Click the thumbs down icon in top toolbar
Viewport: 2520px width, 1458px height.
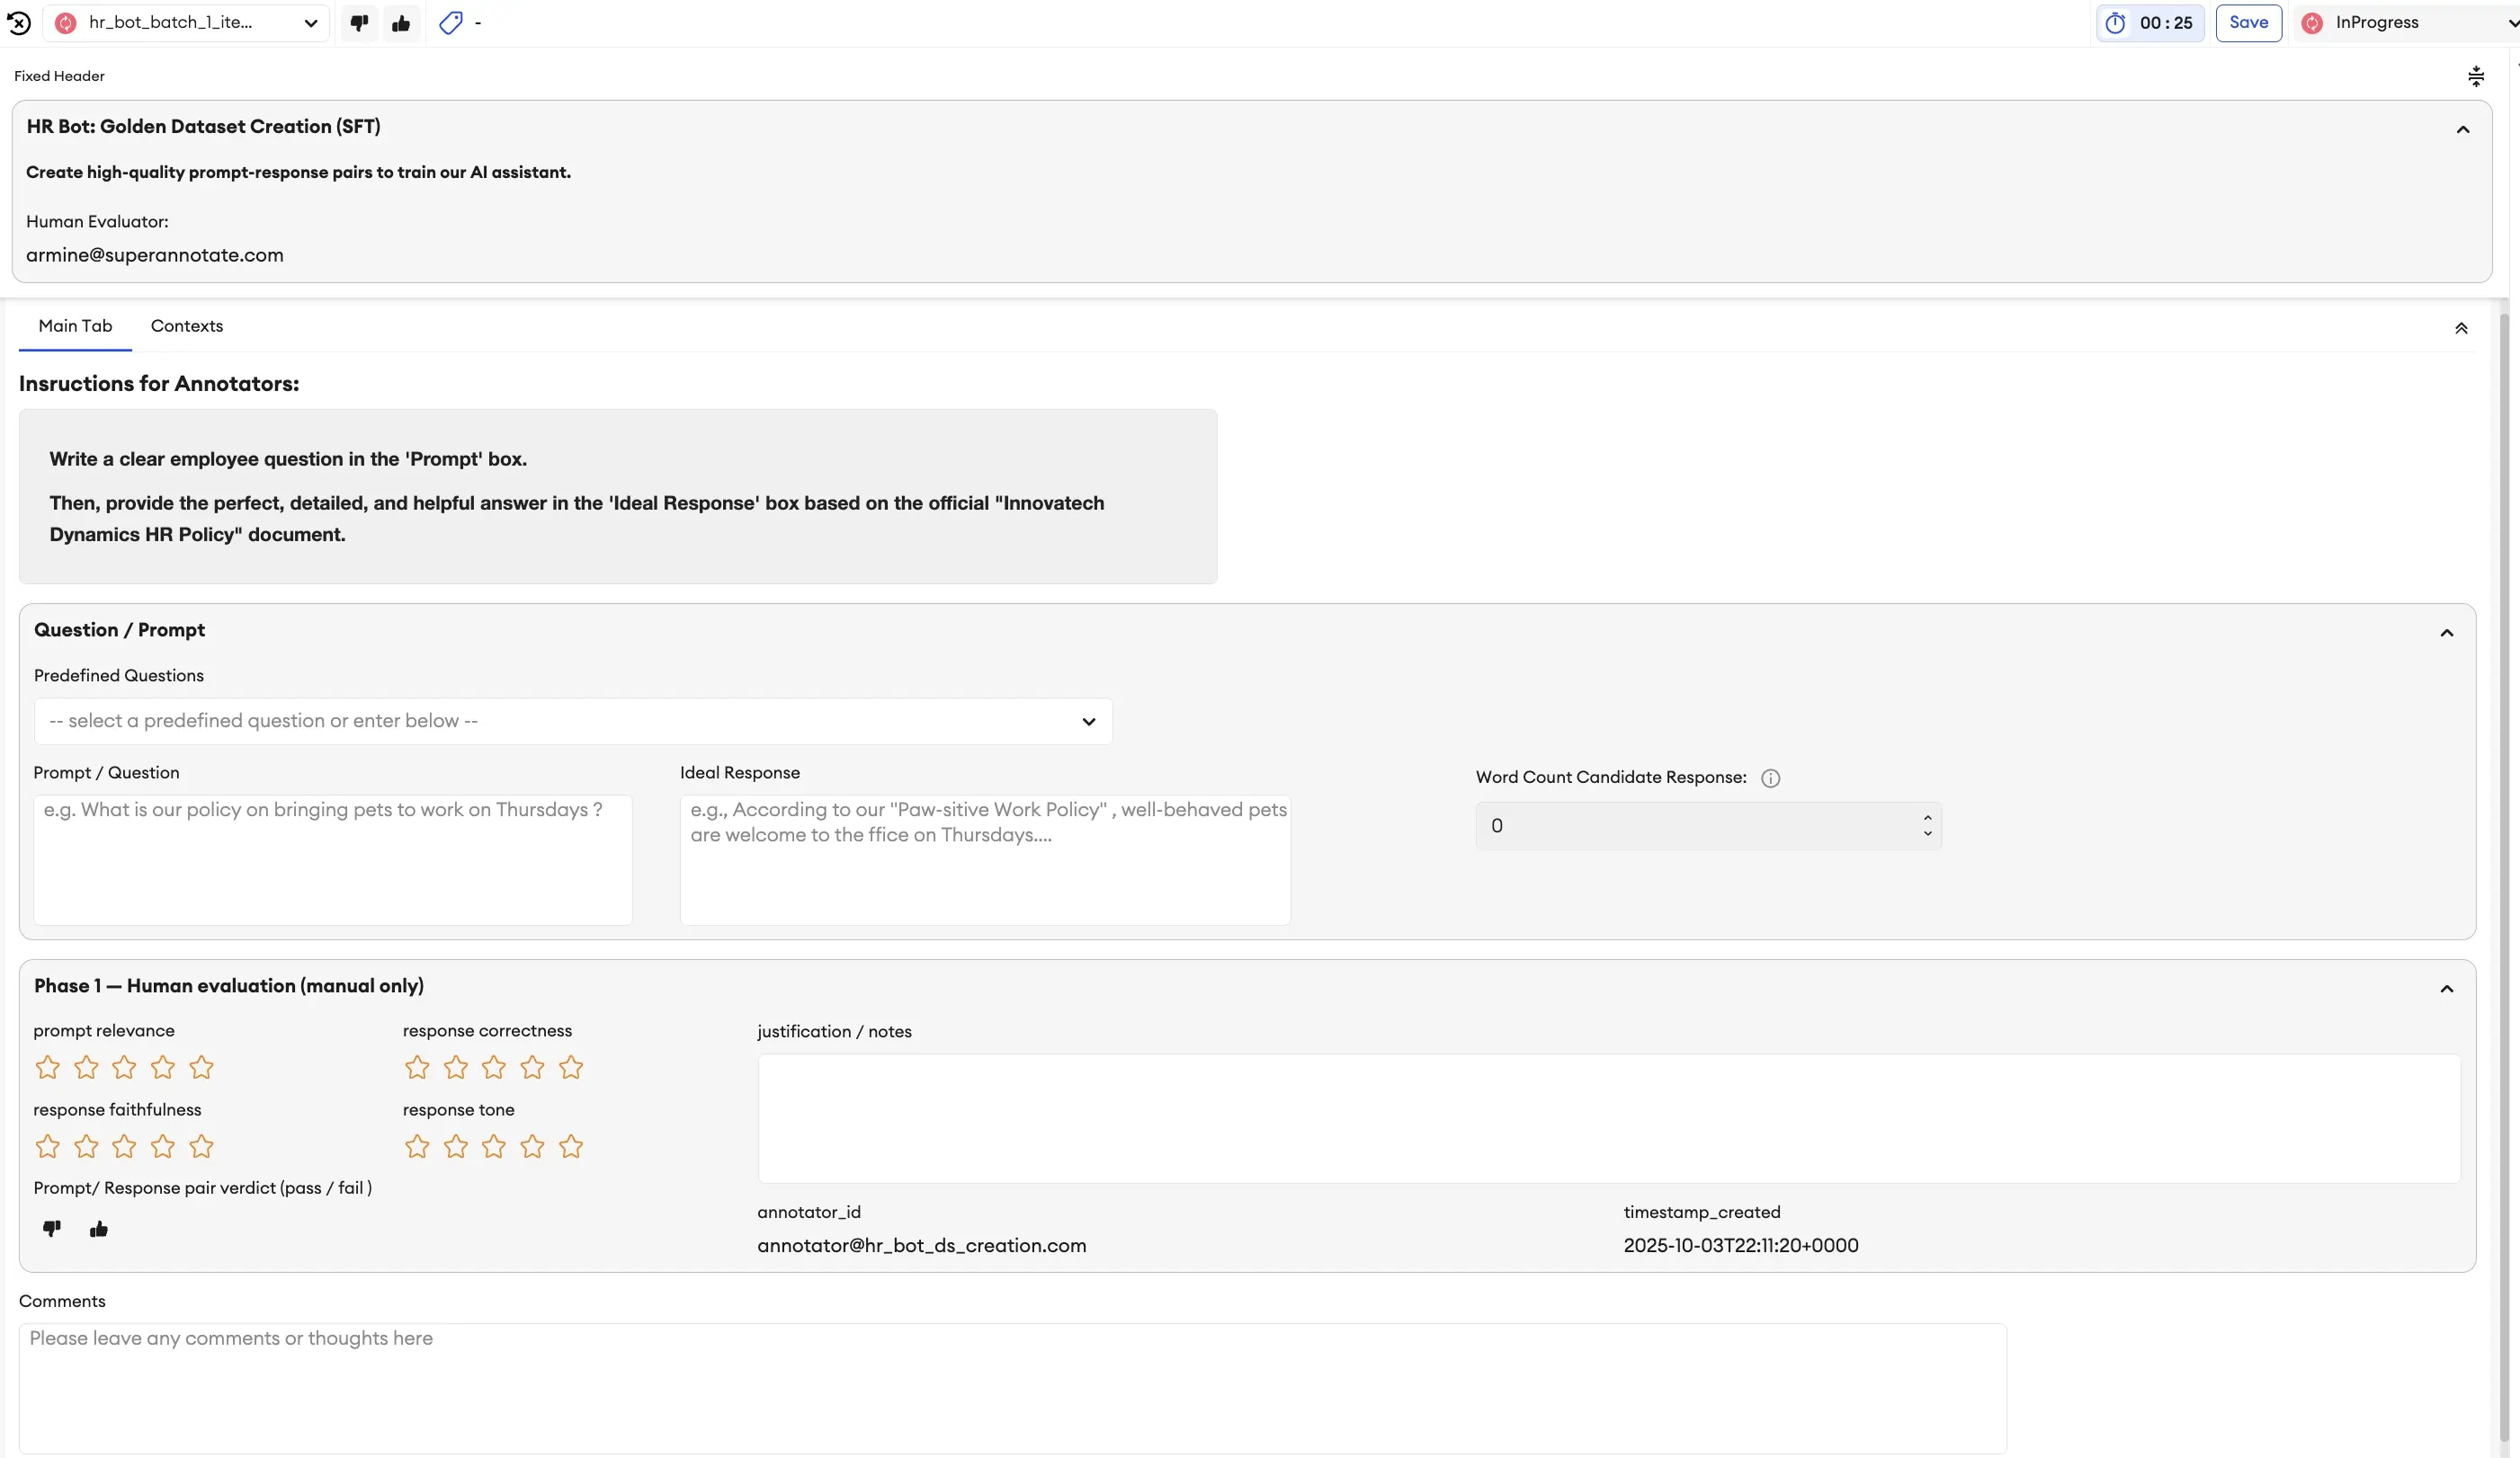coord(359,22)
